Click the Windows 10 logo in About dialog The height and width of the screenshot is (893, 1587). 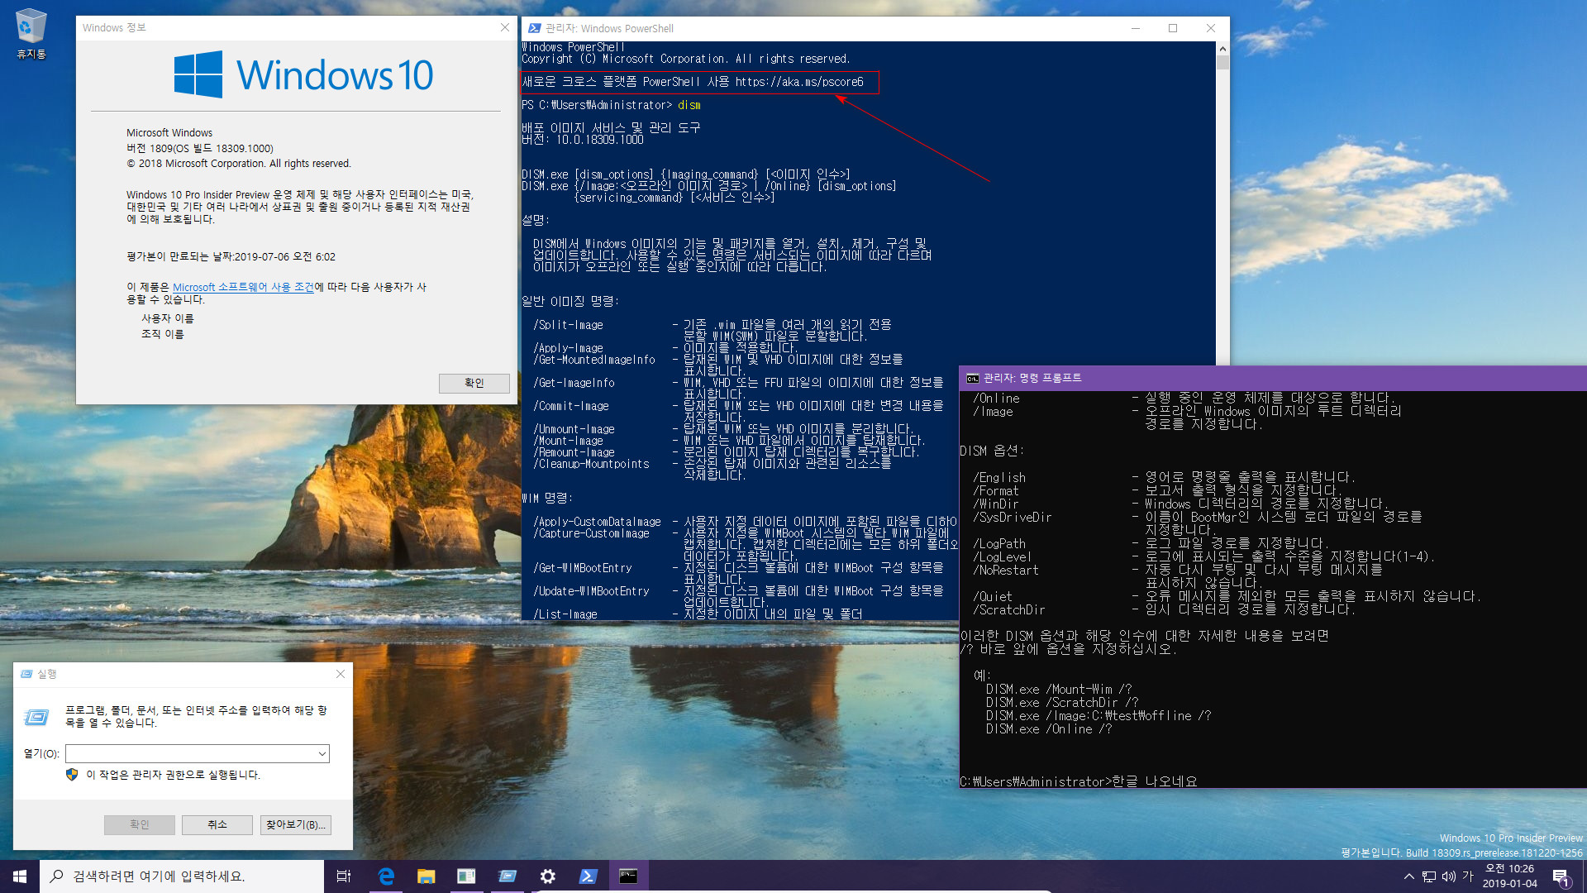pyautogui.click(x=303, y=74)
